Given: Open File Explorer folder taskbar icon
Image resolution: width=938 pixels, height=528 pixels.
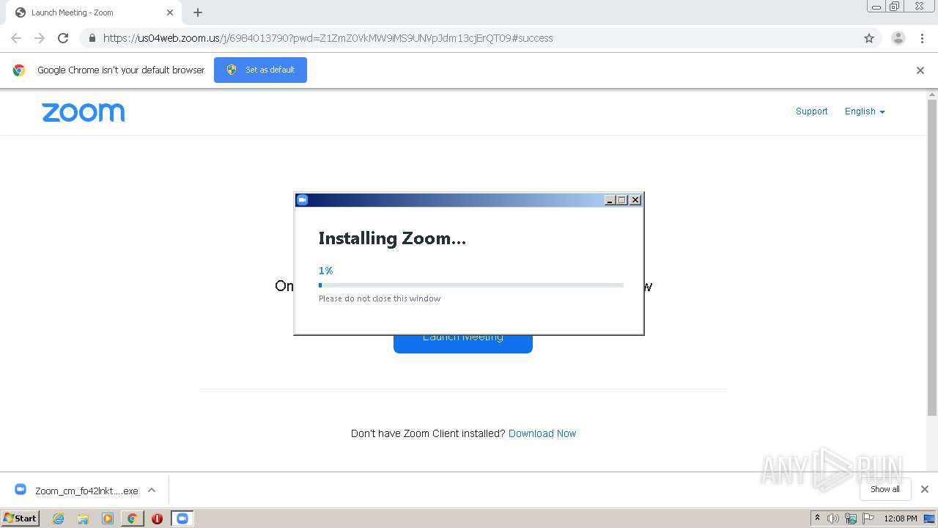Looking at the screenshot, I should [x=83, y=518].
